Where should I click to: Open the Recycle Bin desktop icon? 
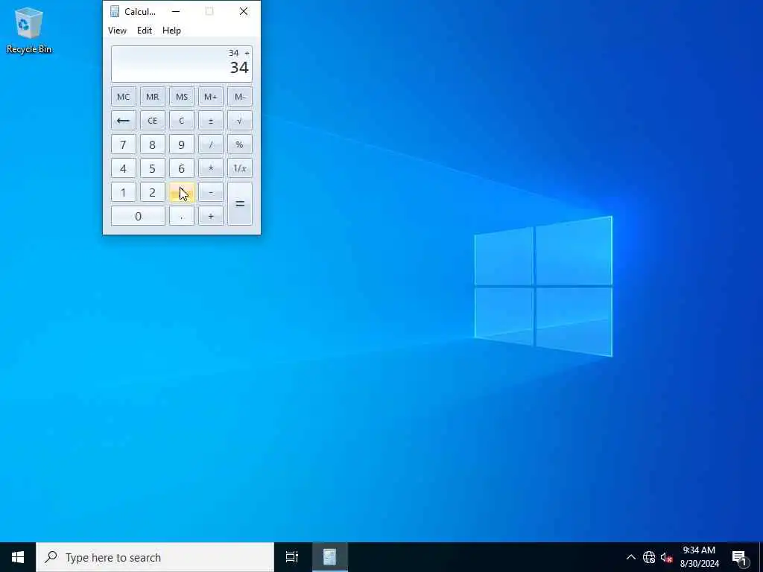[x=29, y=30]
